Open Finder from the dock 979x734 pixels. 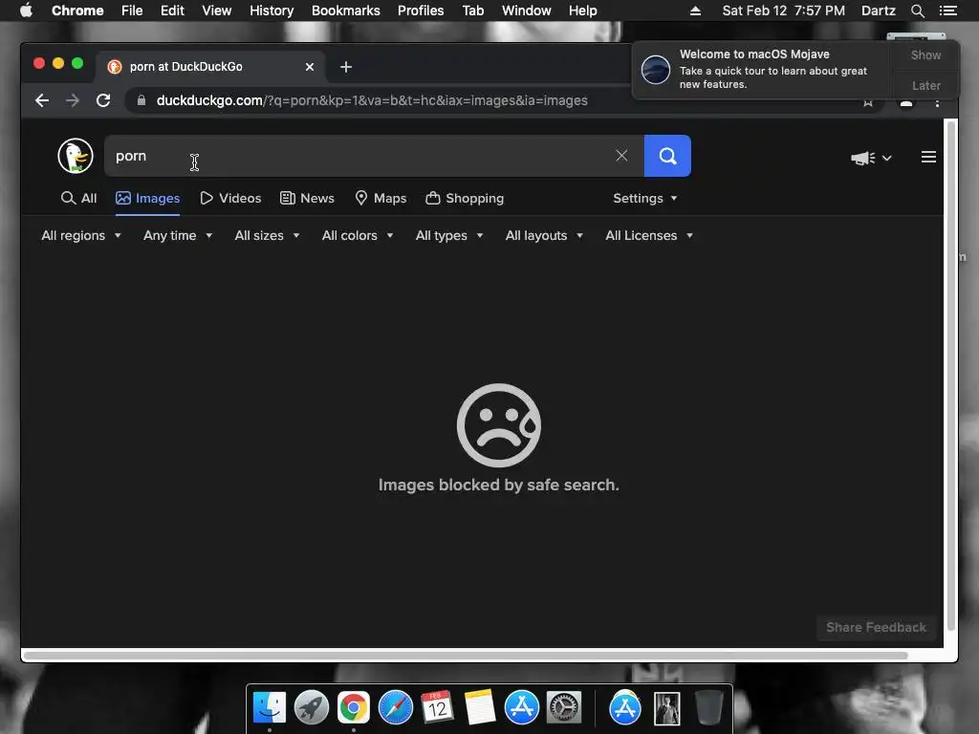269,708
